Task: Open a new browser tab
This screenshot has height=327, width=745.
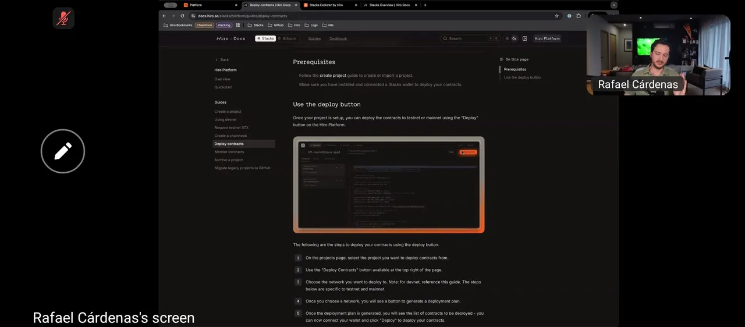Action: (425, 5)
